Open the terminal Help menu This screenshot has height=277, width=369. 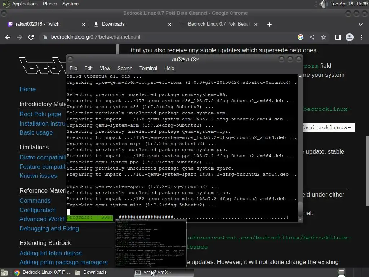169,68
